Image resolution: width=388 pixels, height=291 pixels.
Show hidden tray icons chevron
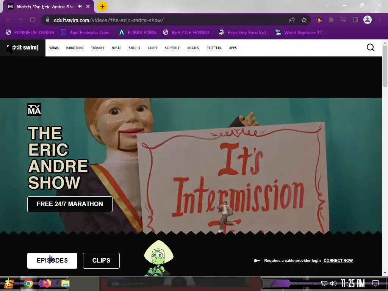pyautogui.click(x=315, y=283)
